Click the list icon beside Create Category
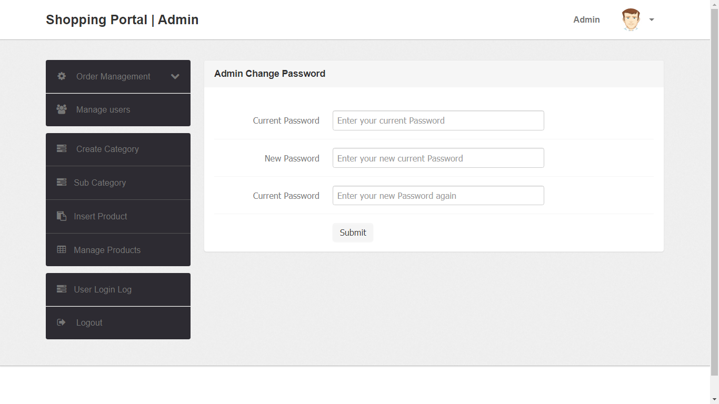This screenshot has width=719, height=404. [62, 149]
